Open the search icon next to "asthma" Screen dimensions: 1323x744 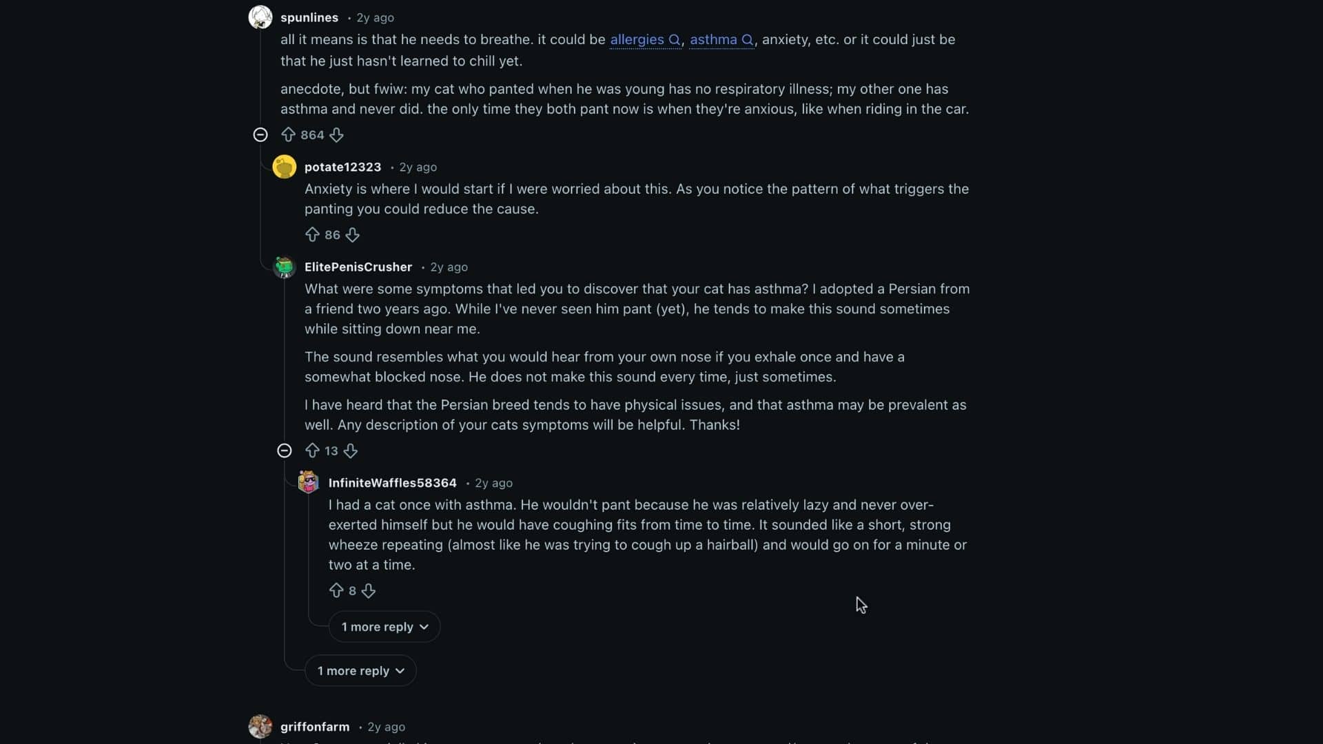click(x=747, y=40)
